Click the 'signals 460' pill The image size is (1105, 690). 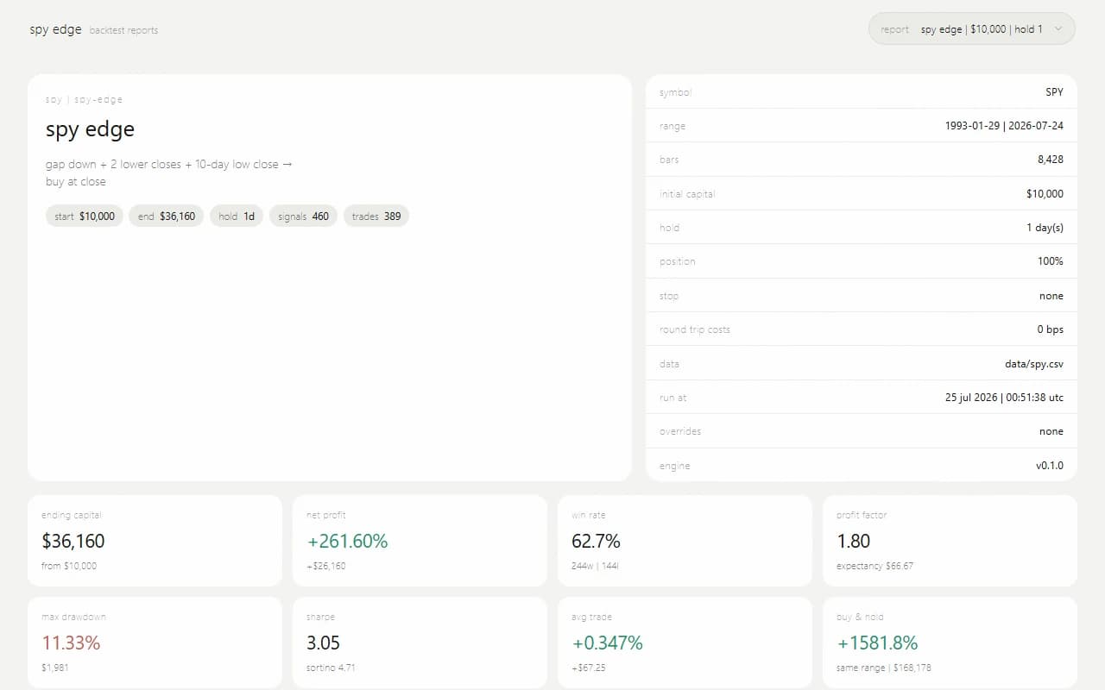tap(303, 216)
